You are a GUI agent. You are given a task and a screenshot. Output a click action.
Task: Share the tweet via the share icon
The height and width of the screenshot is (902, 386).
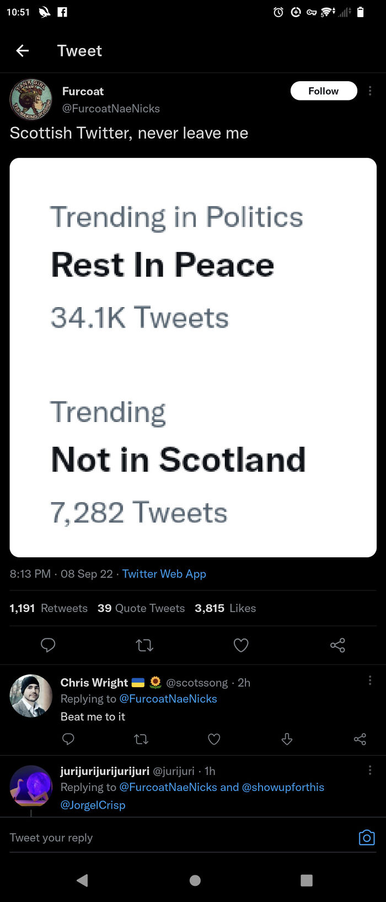337,645
